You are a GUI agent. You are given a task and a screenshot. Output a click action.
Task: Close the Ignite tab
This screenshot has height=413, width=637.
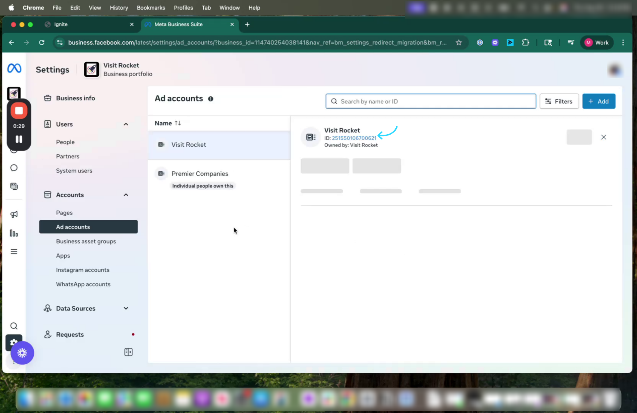coord(132,24)
